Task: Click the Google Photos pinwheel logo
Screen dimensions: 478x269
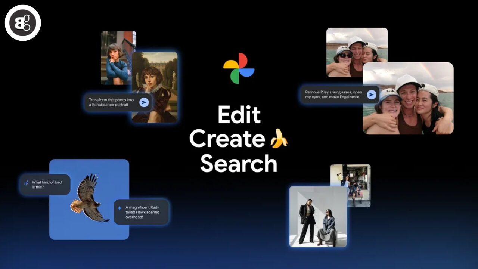Action: (x=239, y=68)
